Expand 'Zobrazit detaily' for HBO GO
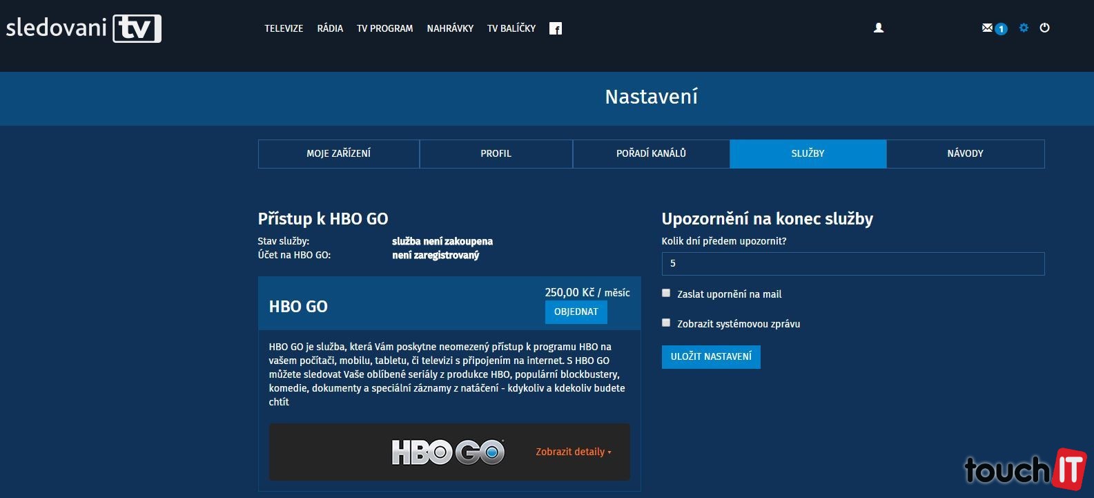1094x498 pixels. pos(574,452)
